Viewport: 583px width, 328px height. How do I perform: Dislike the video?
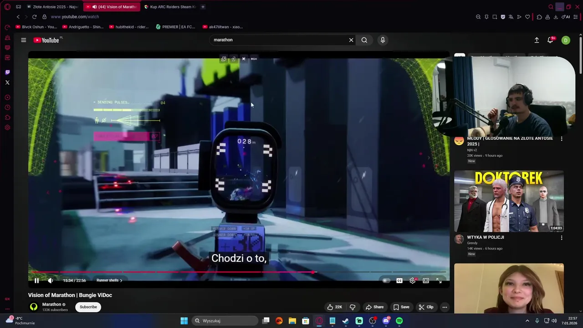pyautogui.click(x=353, y=307)
